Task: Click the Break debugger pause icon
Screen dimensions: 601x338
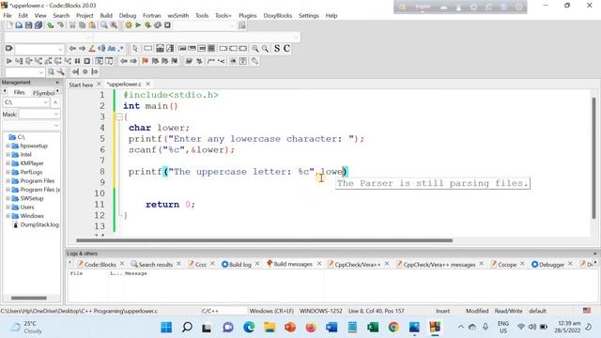Action: [77, 61]
